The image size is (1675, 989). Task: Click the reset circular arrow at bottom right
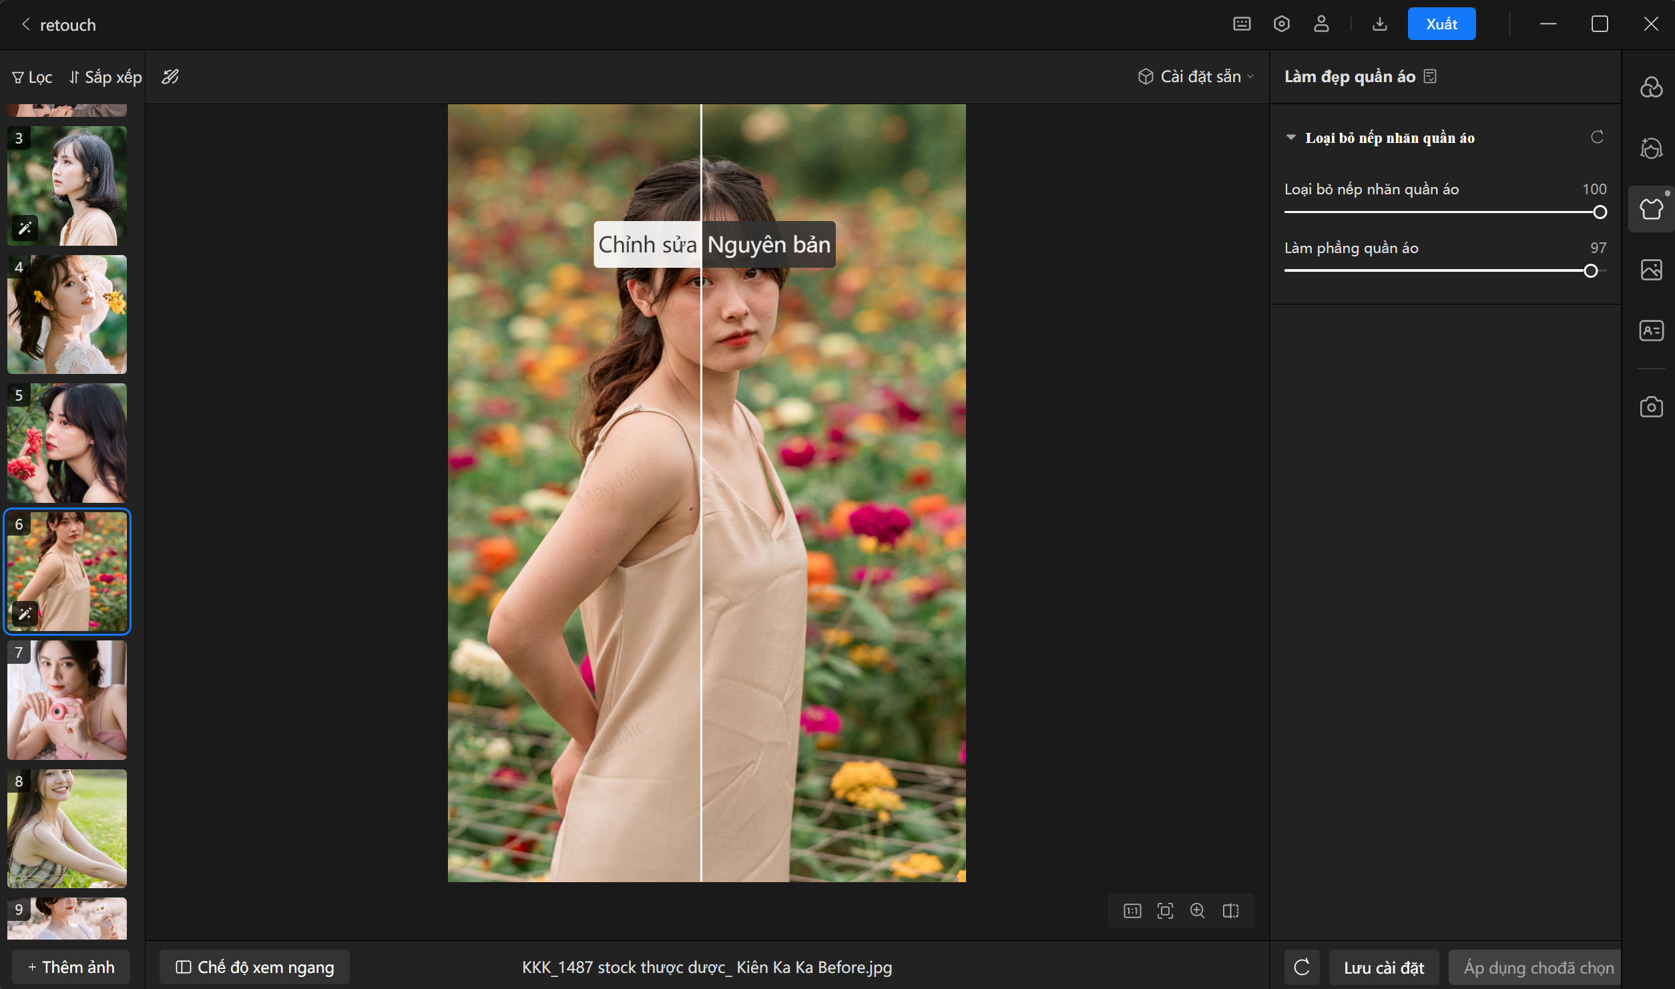click(x=1302, y=967)
